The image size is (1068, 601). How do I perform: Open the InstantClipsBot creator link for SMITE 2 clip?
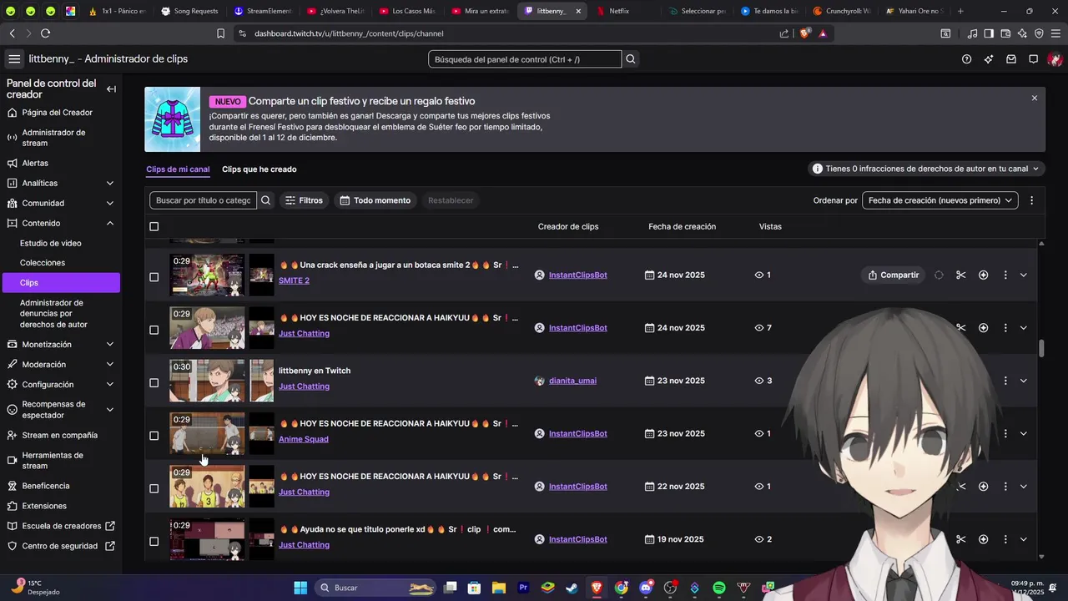click(x=577, y=275)
